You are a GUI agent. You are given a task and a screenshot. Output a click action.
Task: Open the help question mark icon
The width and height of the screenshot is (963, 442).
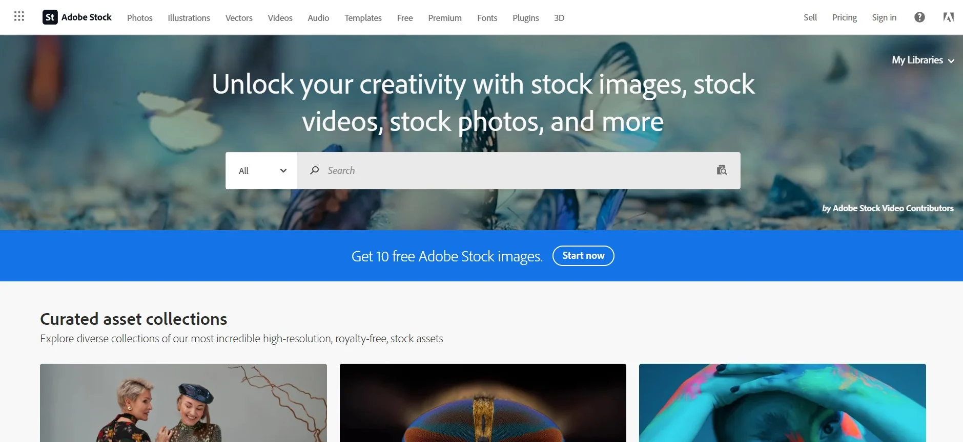coord(919,17)
